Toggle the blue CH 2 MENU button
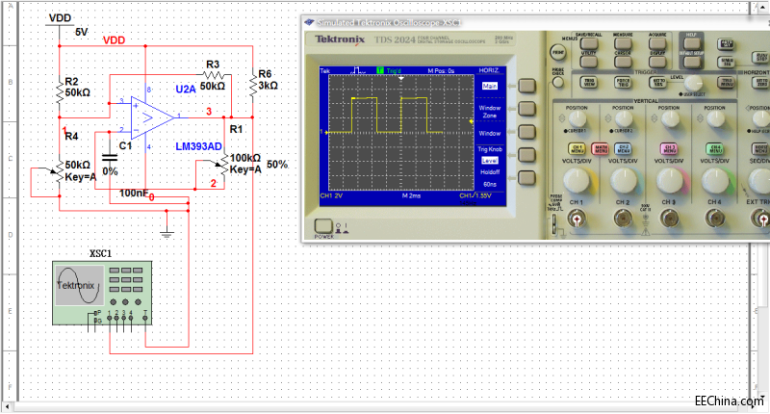 click(x=623, y=149)
